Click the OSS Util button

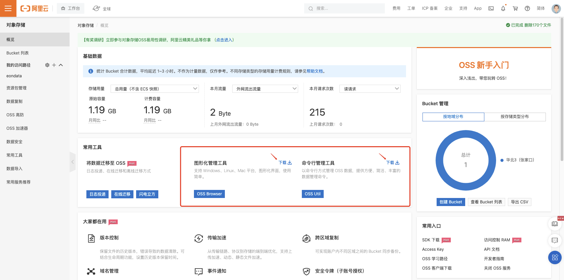point(313,194)
